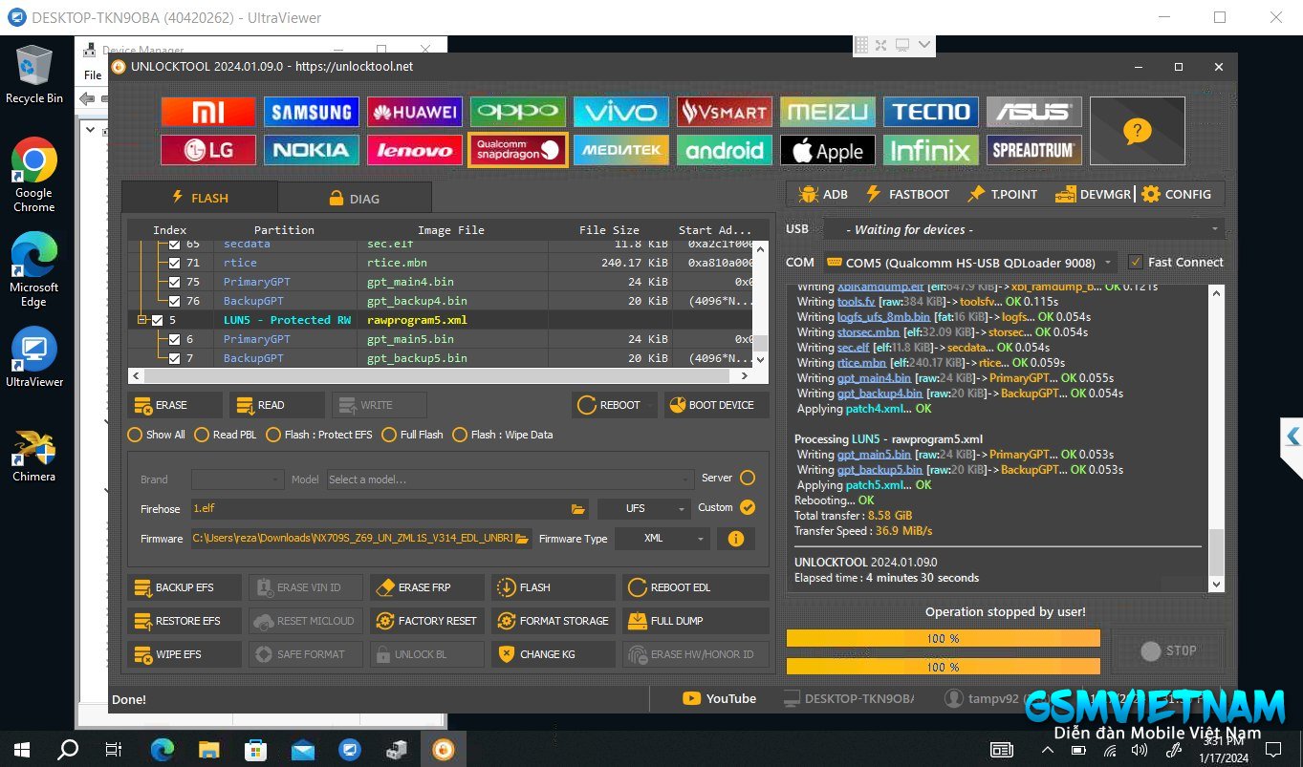Open the Firmware Type XML dropdown
1303x767 pixels.
[662, 539]
